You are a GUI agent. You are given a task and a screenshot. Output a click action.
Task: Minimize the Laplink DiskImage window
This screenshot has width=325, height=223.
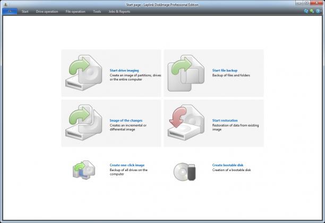pyautogui.click(x=300, y=3)
